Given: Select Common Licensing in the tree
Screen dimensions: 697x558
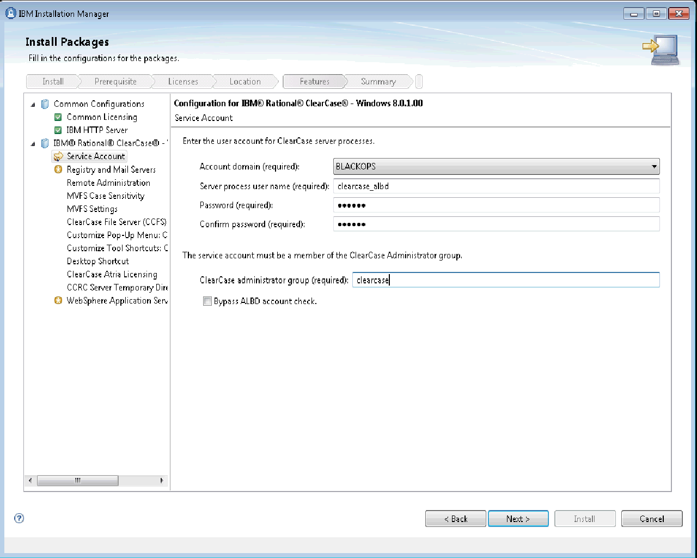Looking at the screenshot, I should [102, 117].
